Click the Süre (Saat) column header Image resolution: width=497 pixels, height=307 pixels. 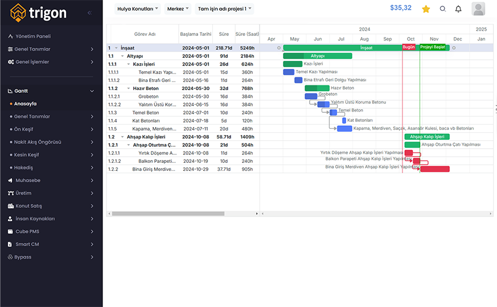[x=247, y=34]
